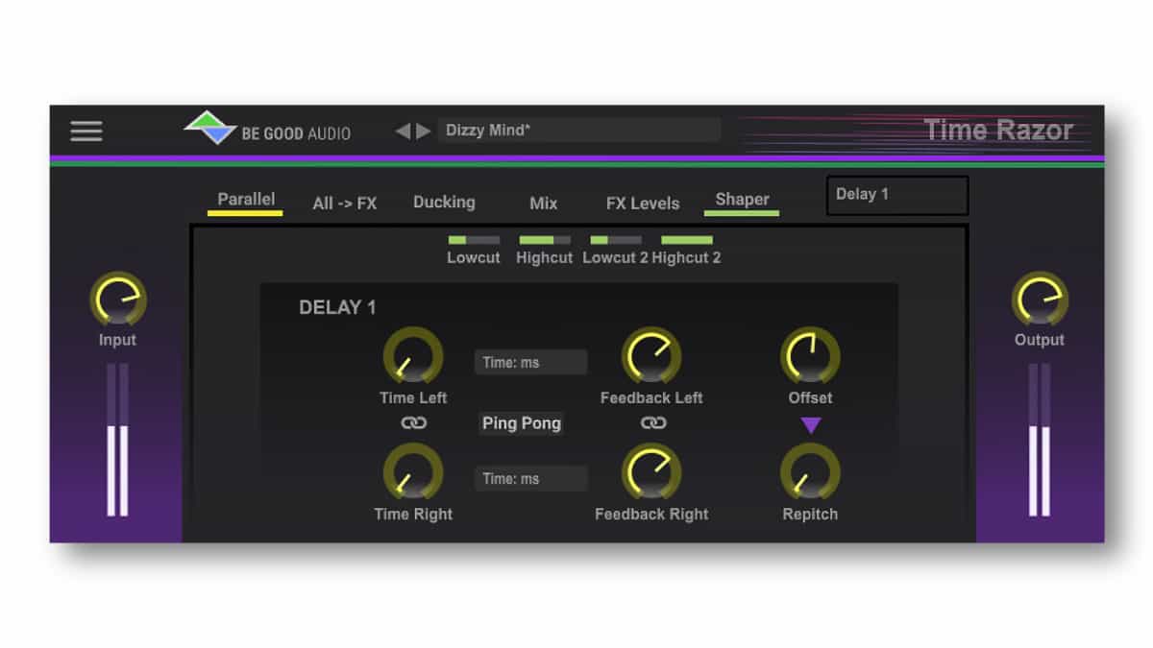Adjust the Lowcut slider bar

tap(474, 240)
